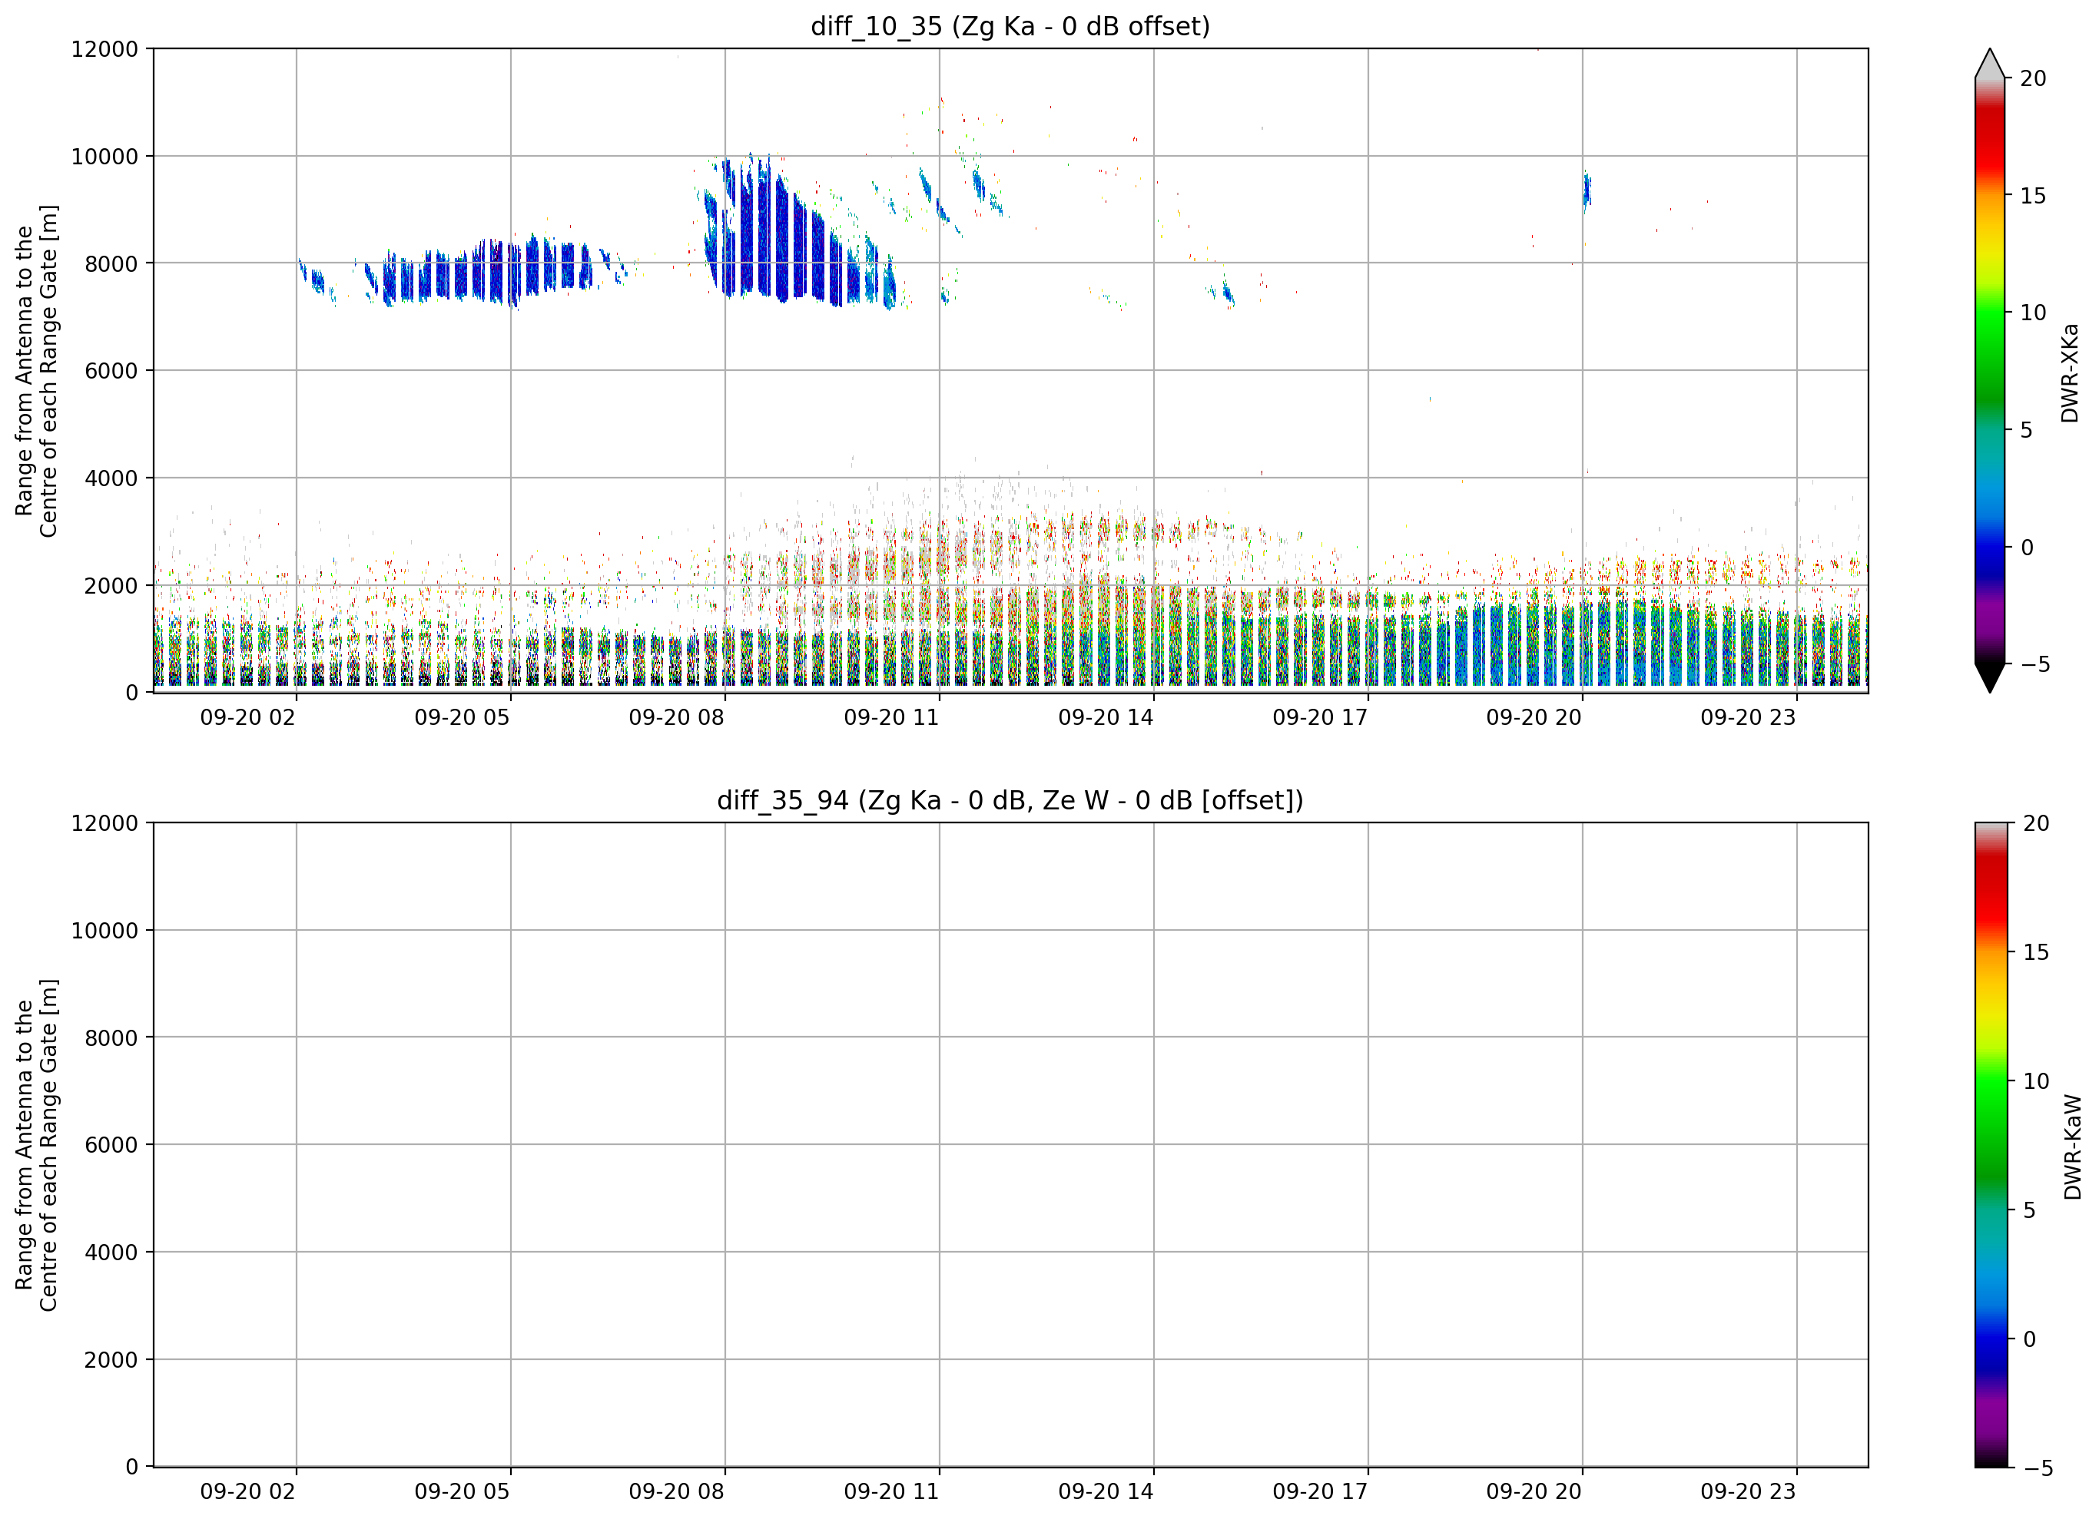Click the 12000 range tick of diff_10_35 plot
The width and height of the screenshot is (2099, 1519).
[x=104, y=49]
